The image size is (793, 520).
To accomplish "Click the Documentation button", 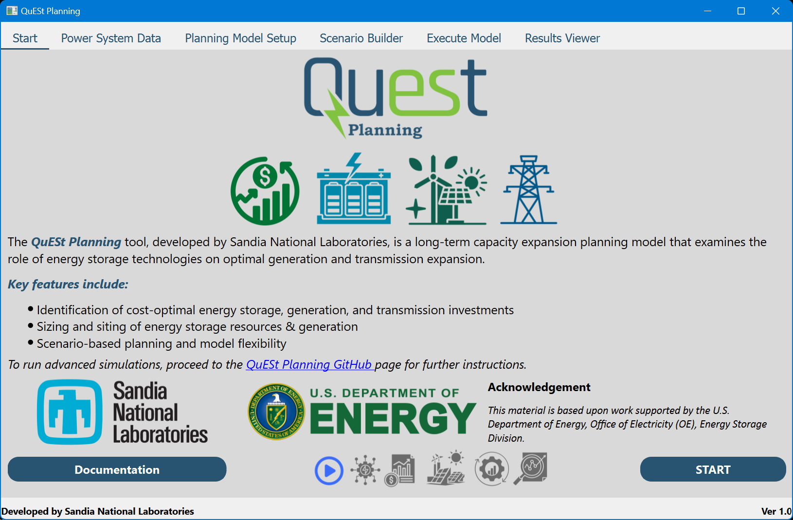I will 117,469.
